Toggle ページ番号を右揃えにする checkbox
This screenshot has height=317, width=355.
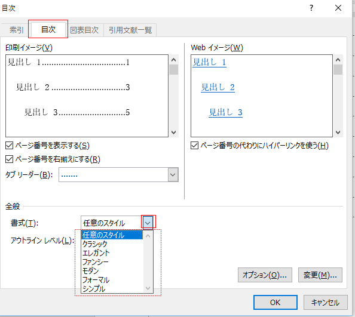pos(9,159)
